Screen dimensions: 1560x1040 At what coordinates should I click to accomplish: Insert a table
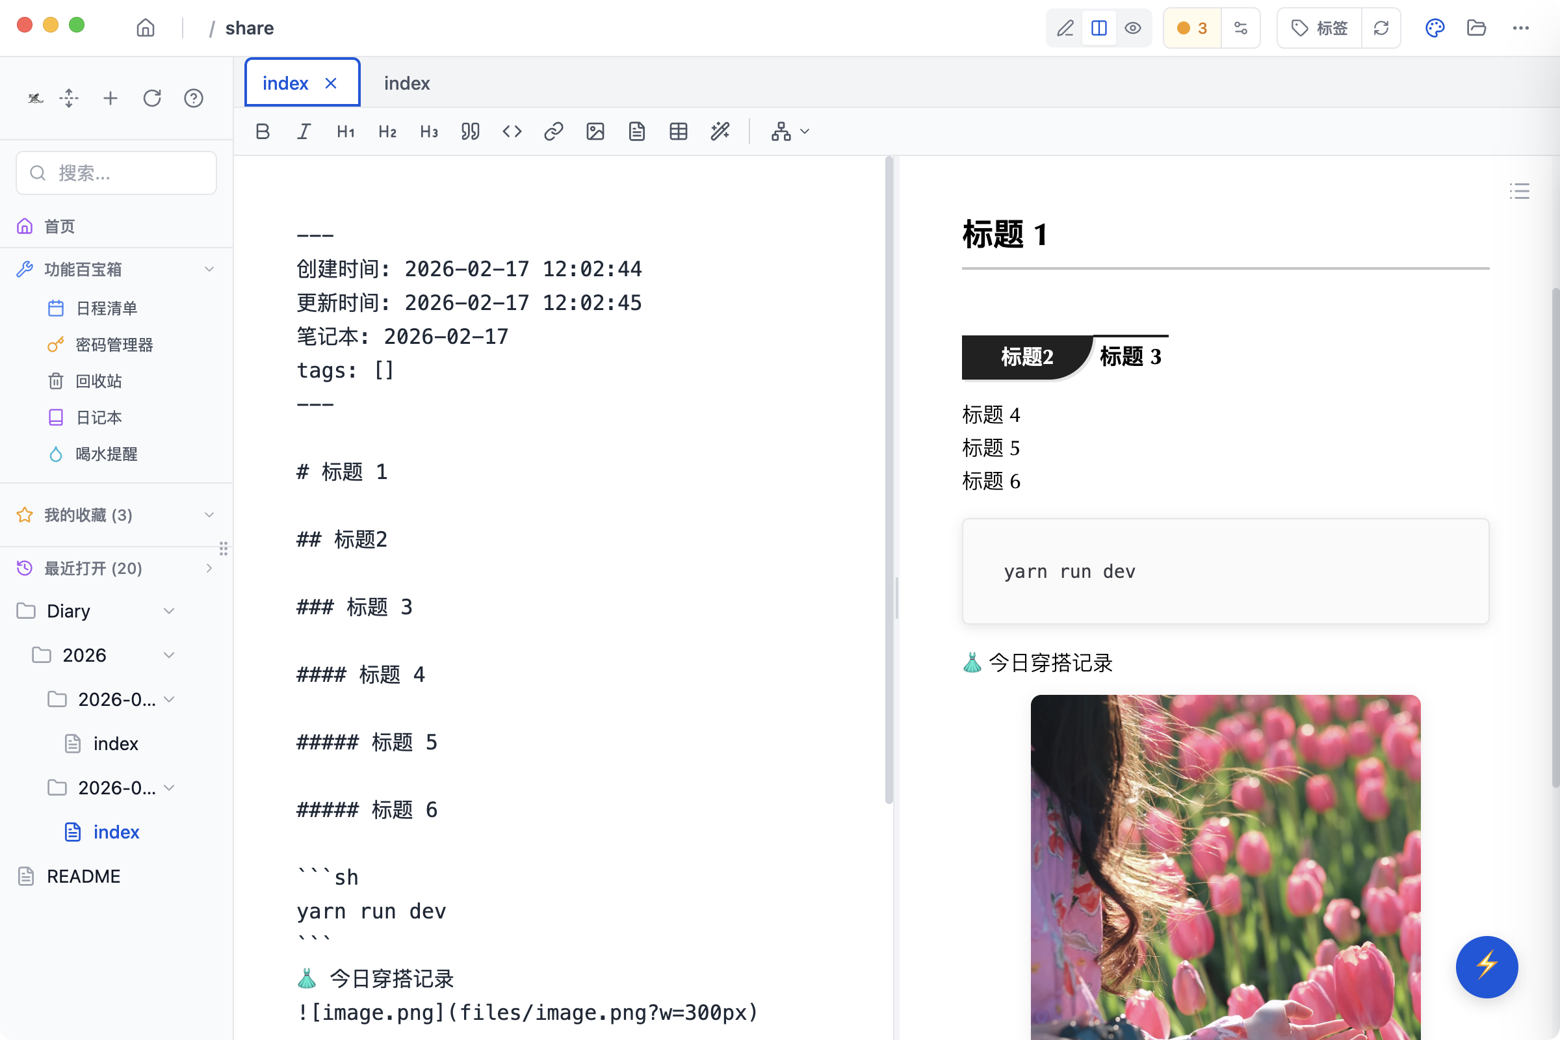(678, 131)
